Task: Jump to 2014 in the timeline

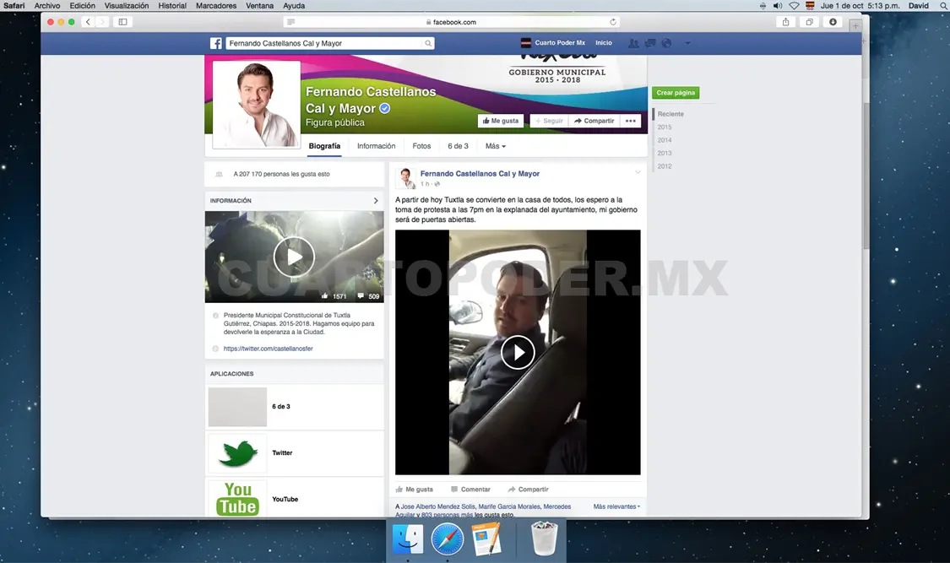Action: pyautogui.click(x=665, y=140)
